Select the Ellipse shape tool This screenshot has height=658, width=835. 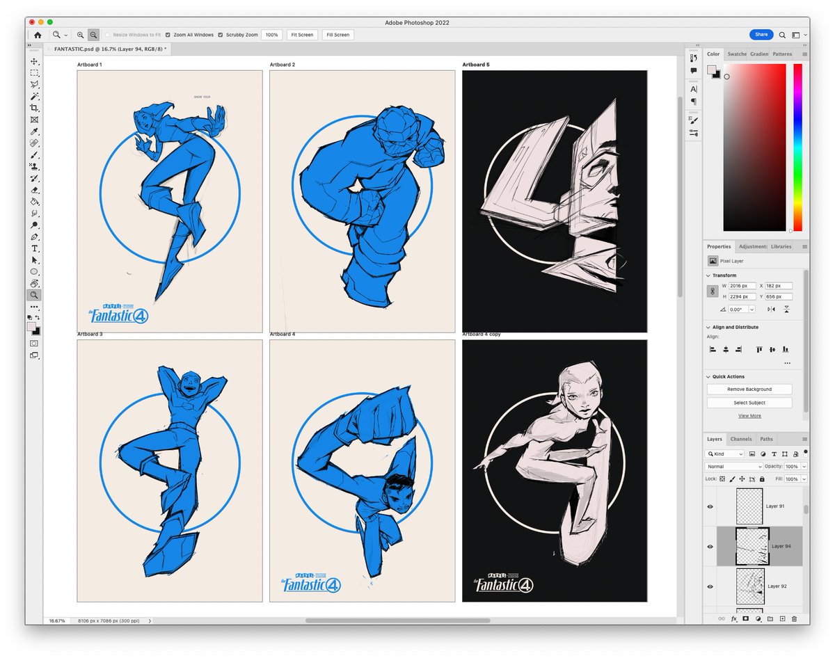tap(34, 272)
